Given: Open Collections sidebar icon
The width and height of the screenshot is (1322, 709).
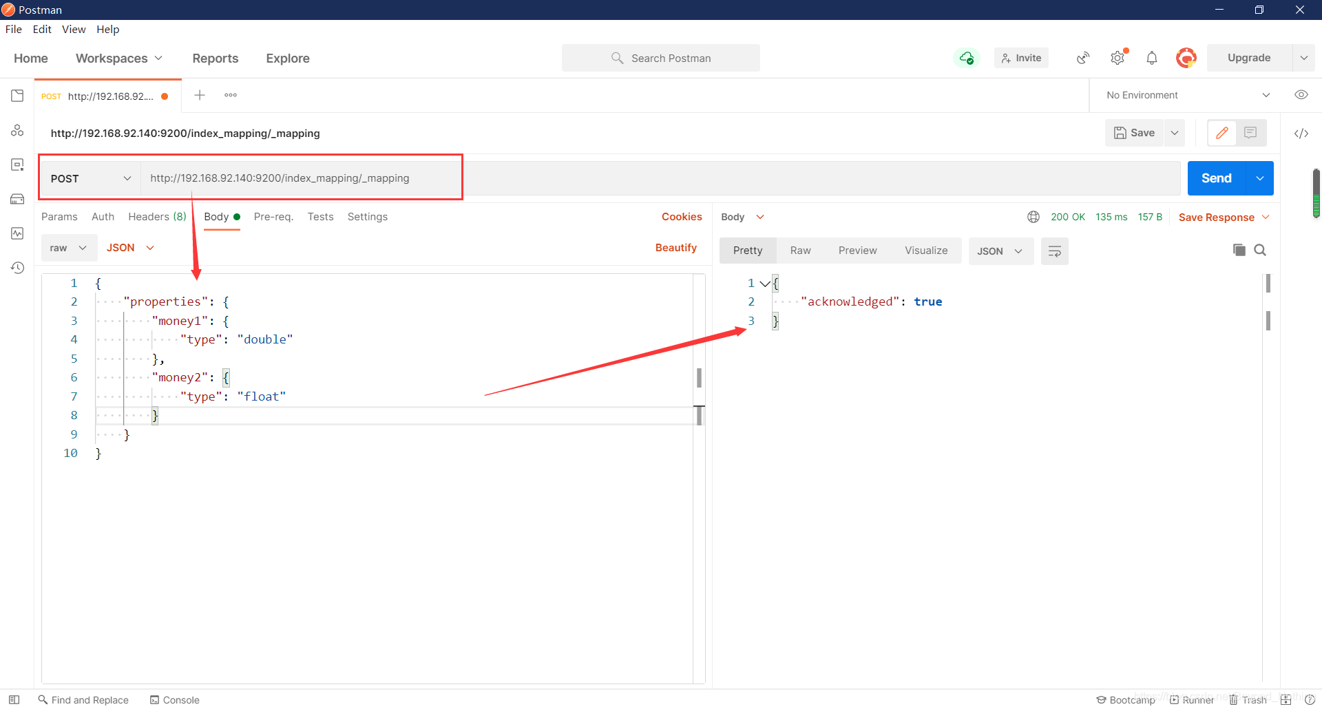Looking at the screenshot, I should click(x=17, y=96).
